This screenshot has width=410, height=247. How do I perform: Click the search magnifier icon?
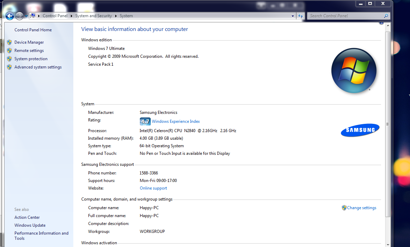pos(386,16)
